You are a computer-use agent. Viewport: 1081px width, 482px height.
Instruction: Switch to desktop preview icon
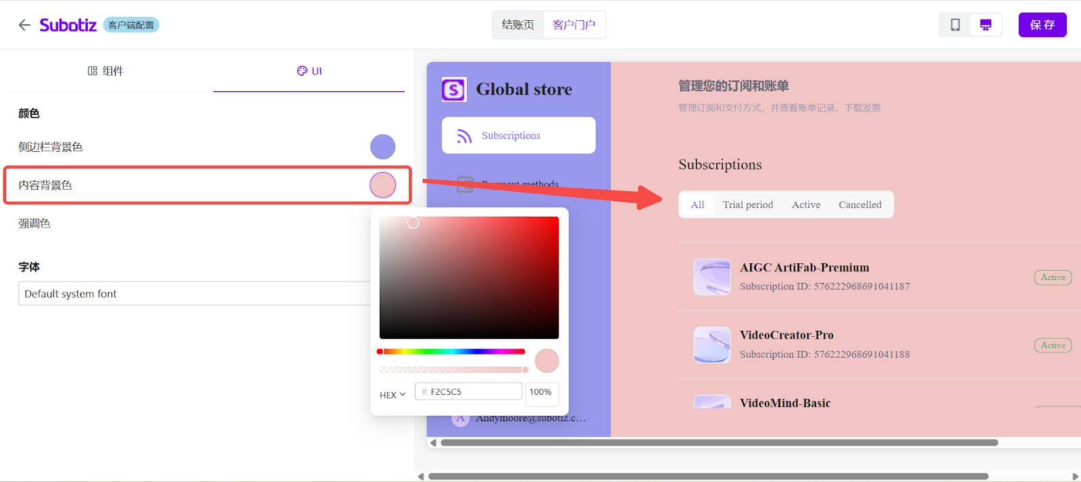(x=986, y=25)
